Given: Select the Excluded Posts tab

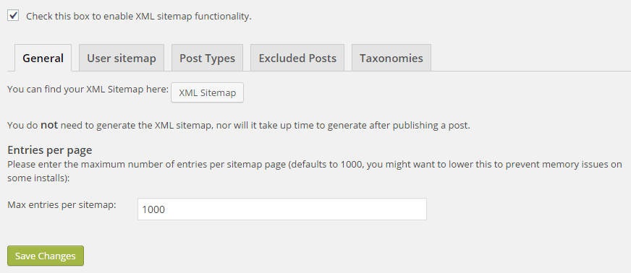Looking at the screenshot, I should 297,58.
